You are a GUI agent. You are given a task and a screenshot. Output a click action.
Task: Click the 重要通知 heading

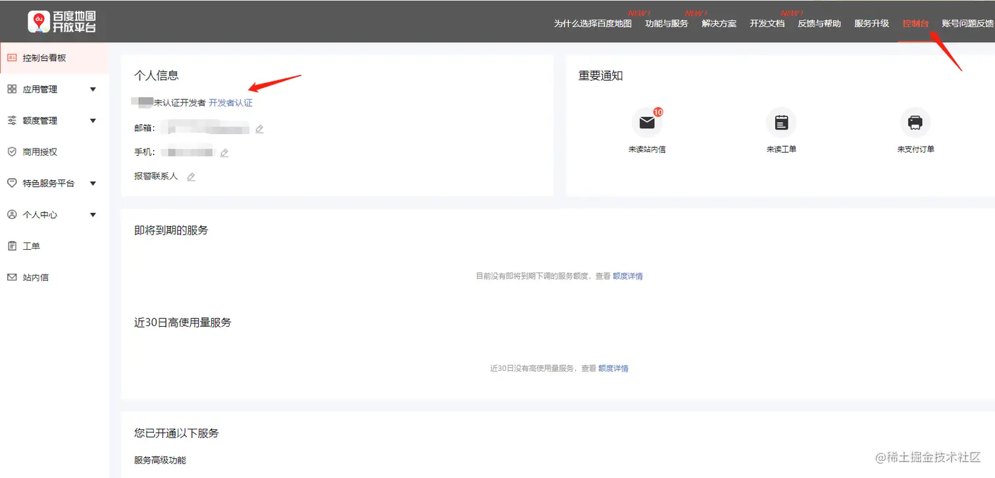tap(601, 76)
